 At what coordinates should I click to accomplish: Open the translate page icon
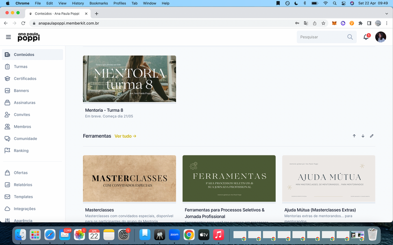306,23
